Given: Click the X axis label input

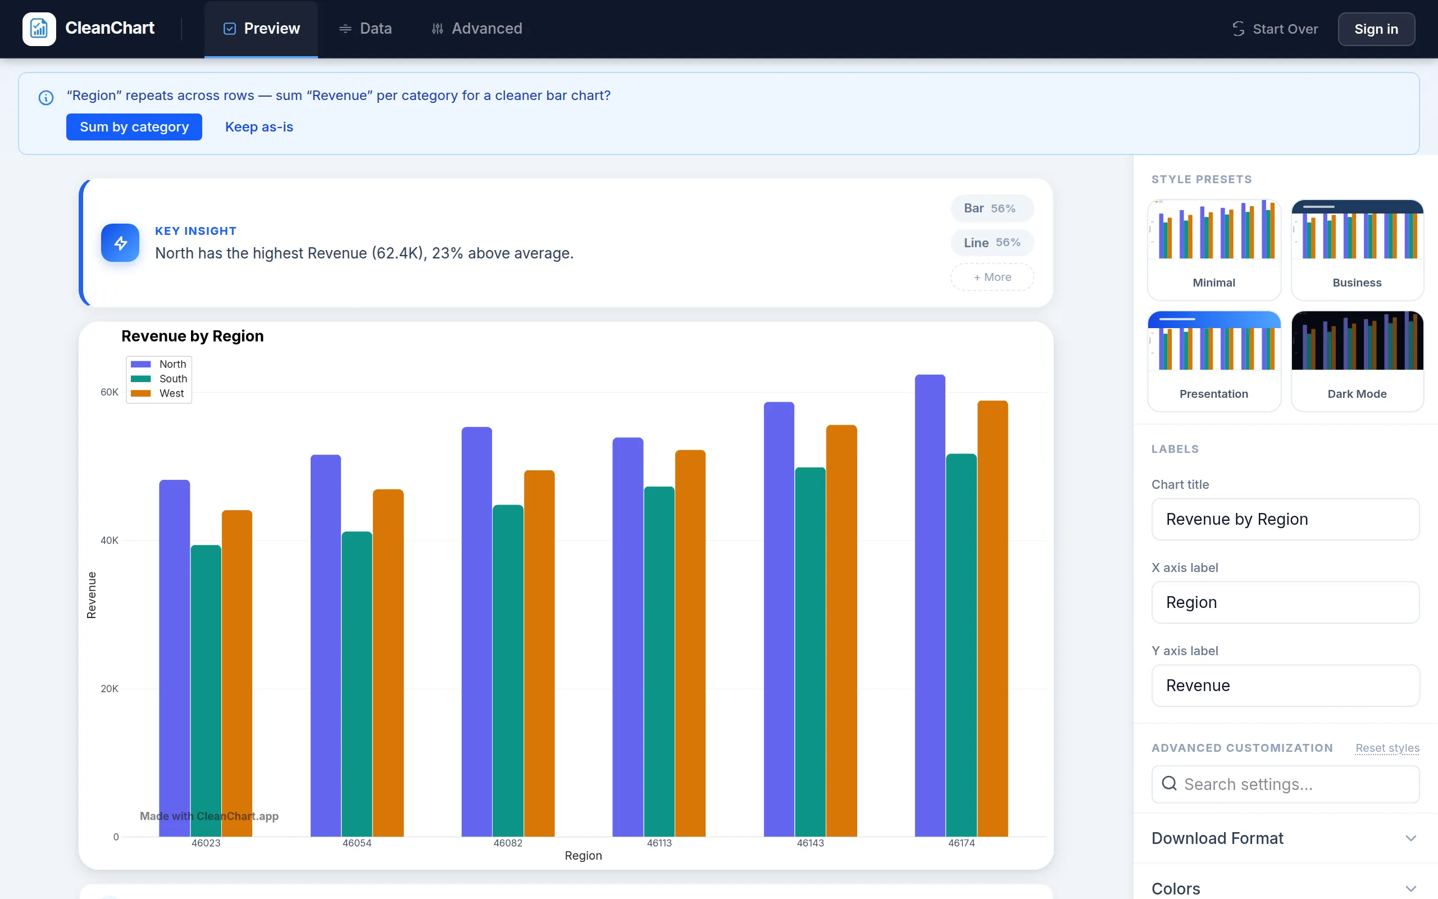Looking at the screenshot, I should (1285, 602).
